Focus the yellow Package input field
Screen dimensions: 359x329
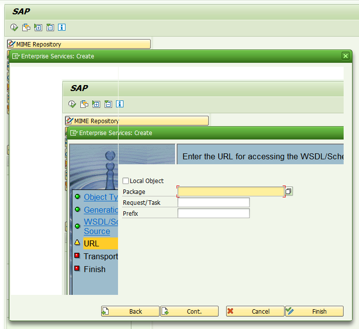coord(231,191)
